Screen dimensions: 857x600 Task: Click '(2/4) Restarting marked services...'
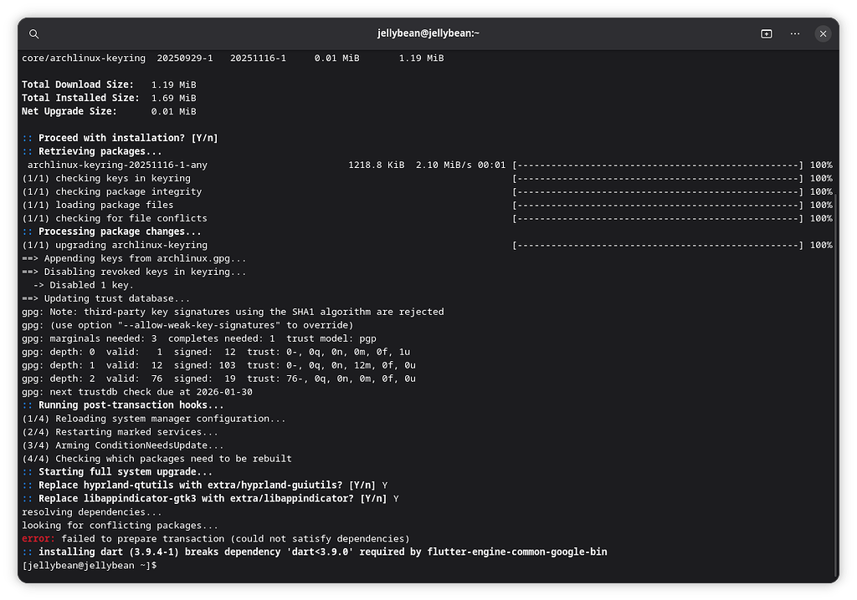[120, 432]
